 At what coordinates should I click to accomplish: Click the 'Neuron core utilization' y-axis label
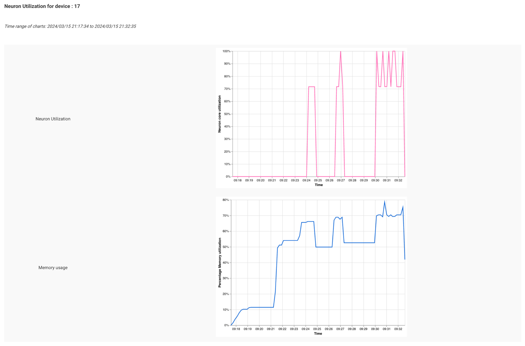(x=219, y=114)
